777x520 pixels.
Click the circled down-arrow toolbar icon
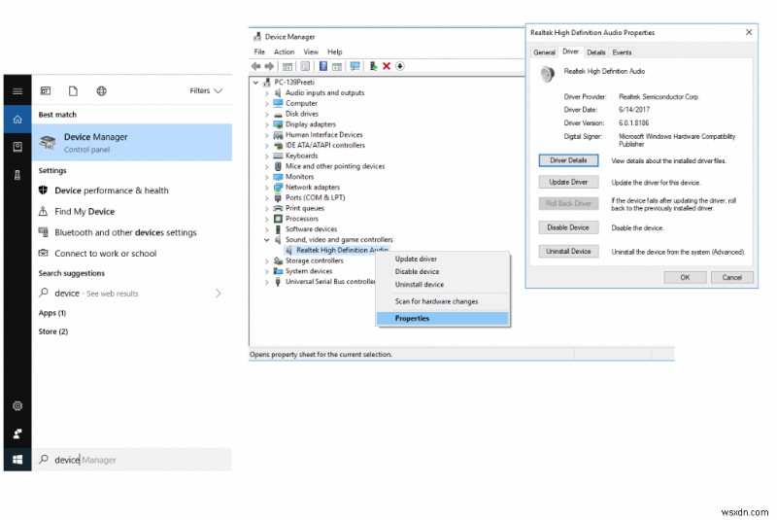tap(400, 66)
